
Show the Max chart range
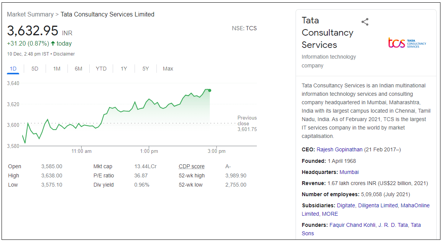[168, 69]
